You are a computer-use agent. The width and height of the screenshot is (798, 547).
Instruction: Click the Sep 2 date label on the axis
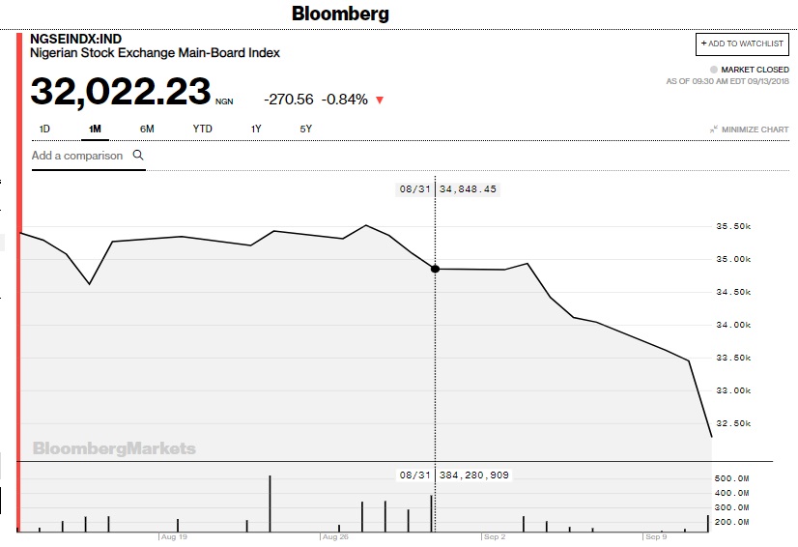click(494, 535)
